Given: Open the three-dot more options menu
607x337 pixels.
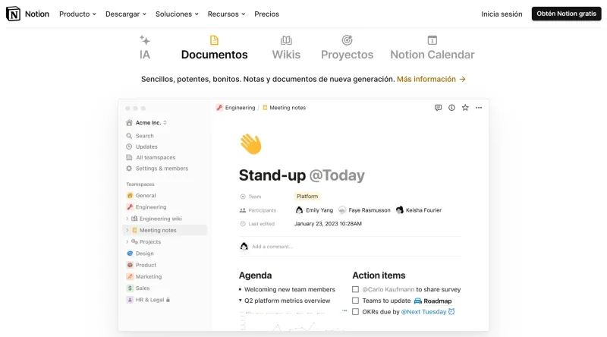Looking at the screenshot, I should coord(479,108).
